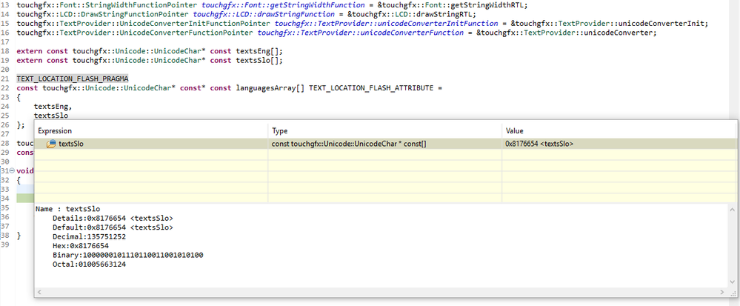Select the textsSlo expression row
The width and height of the screenshot is (740, 306).
[385, 144]
